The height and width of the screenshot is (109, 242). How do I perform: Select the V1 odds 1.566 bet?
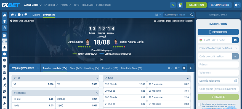[x=33, y=84]
